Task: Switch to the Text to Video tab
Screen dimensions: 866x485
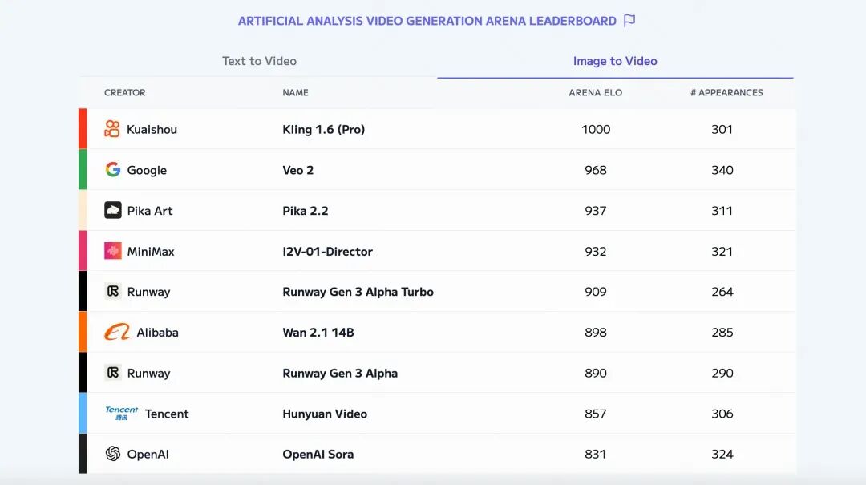Action: [259, 61]
